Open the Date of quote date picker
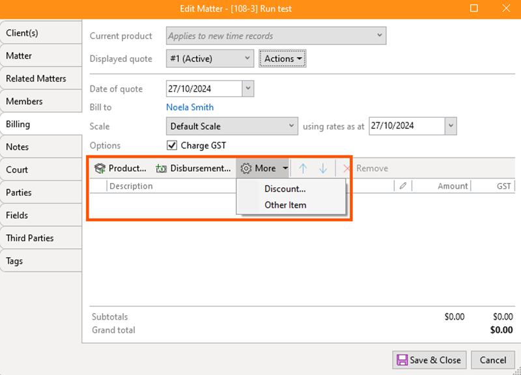 247,89
